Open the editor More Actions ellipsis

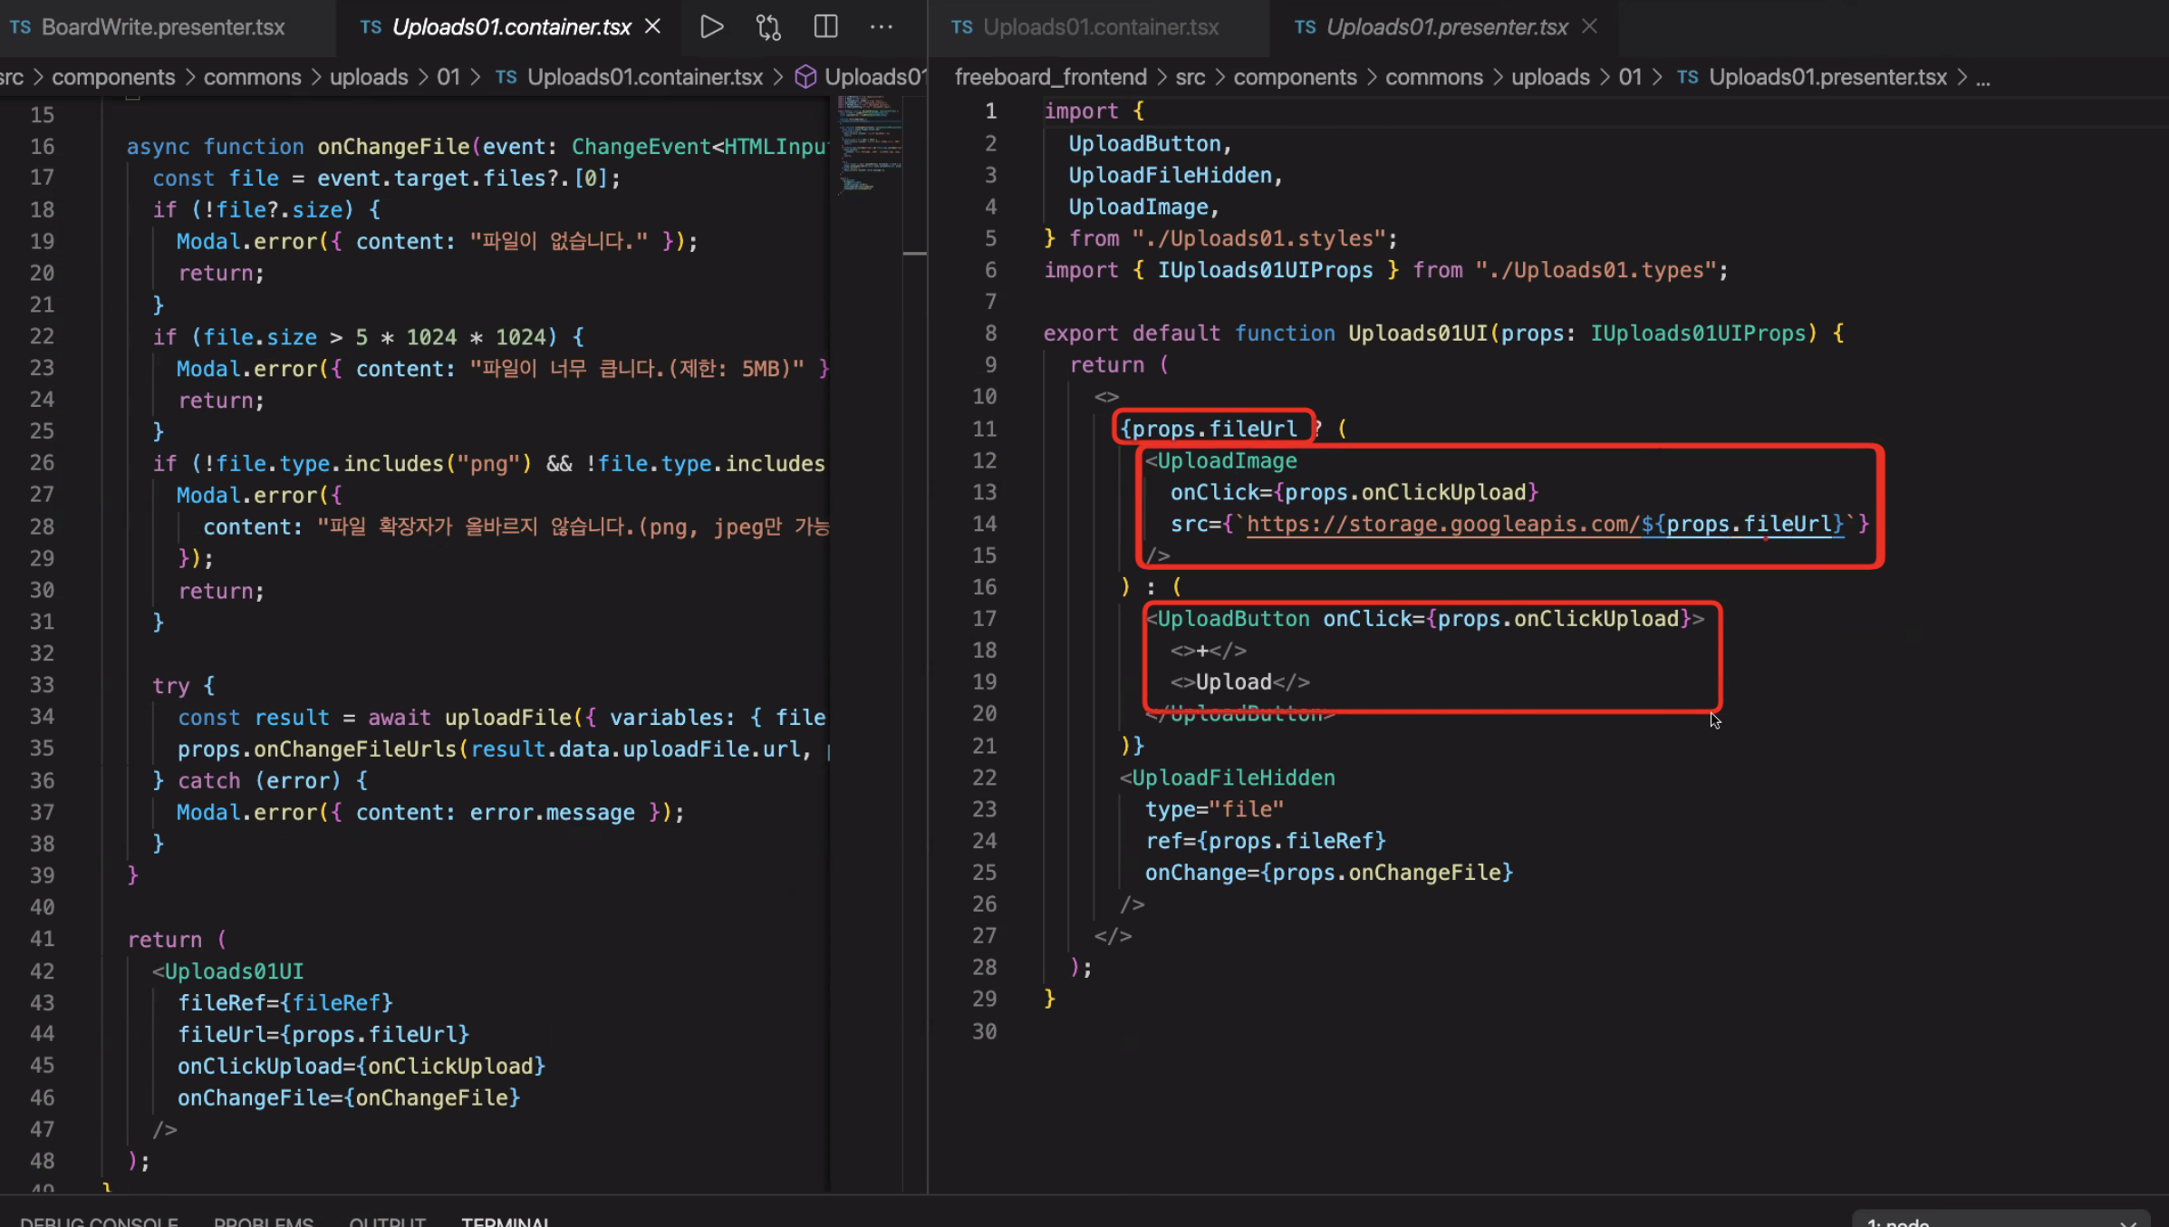881,27
